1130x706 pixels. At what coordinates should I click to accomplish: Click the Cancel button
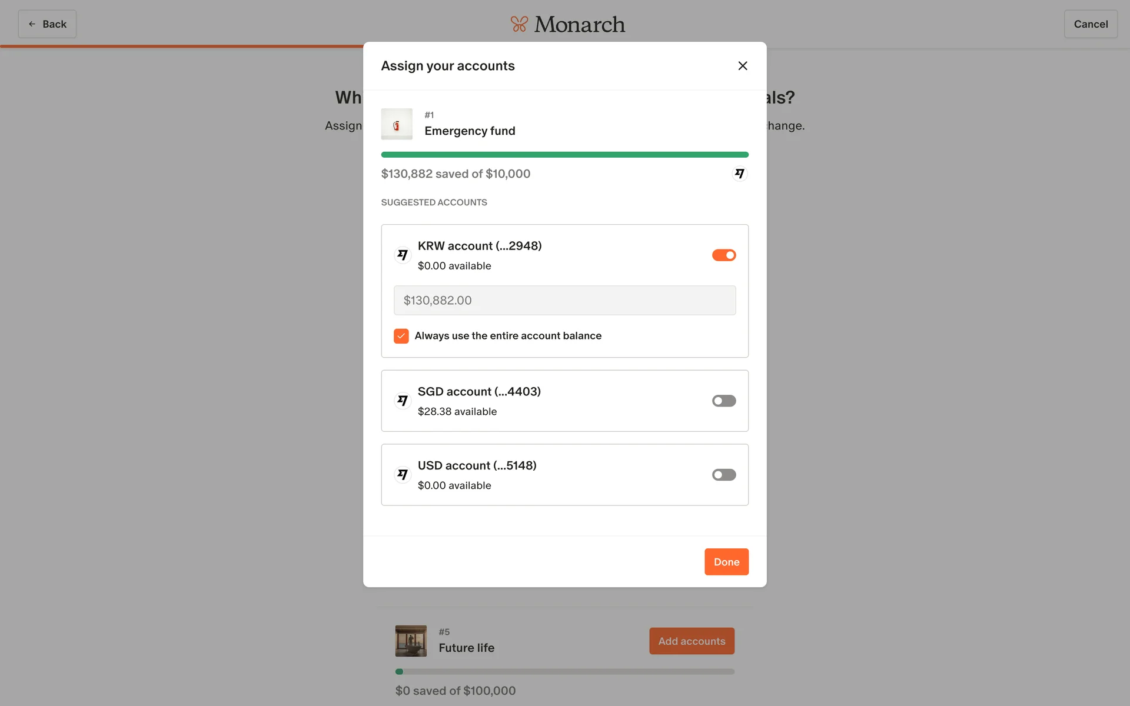(x=1090, y=24)
